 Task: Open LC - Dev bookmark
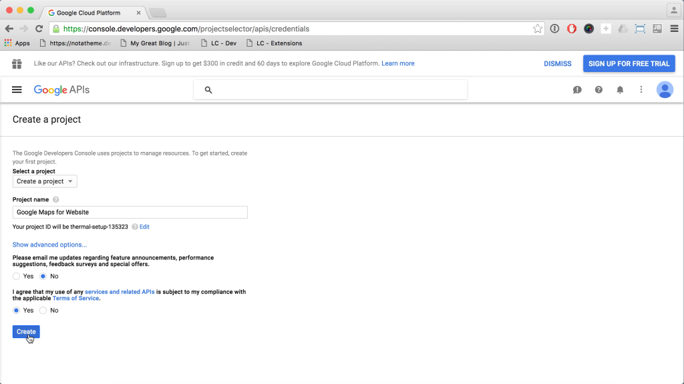[x=219, y=43]
